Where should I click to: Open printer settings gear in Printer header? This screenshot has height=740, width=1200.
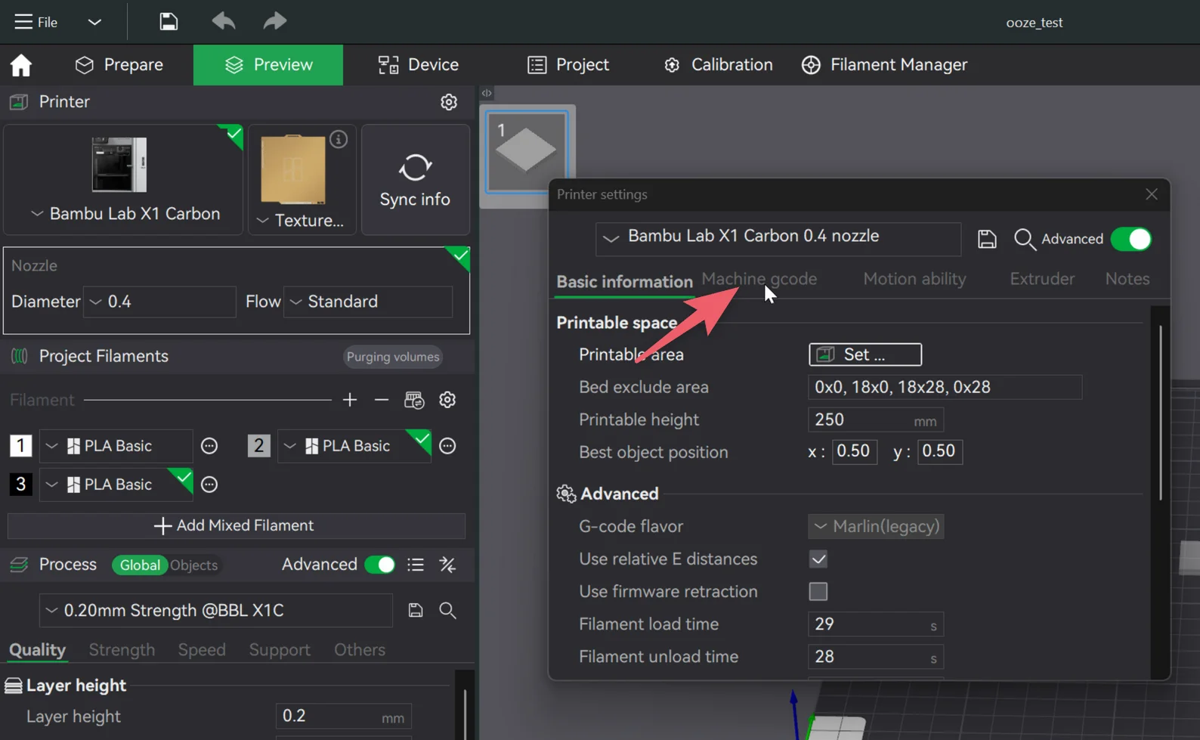pyautogui.click(x=449, y=102)
